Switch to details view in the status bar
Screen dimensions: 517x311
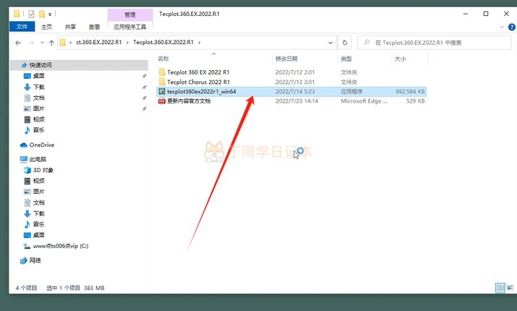tap(500, 288)
